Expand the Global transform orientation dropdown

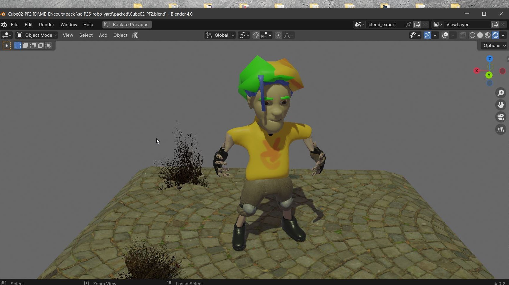click(220, 35)
